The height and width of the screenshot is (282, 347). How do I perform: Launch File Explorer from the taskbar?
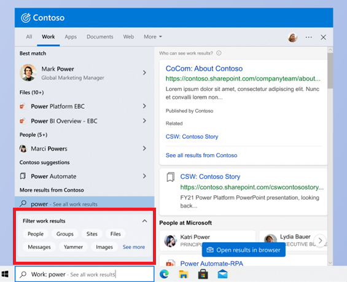pos(184,274)
